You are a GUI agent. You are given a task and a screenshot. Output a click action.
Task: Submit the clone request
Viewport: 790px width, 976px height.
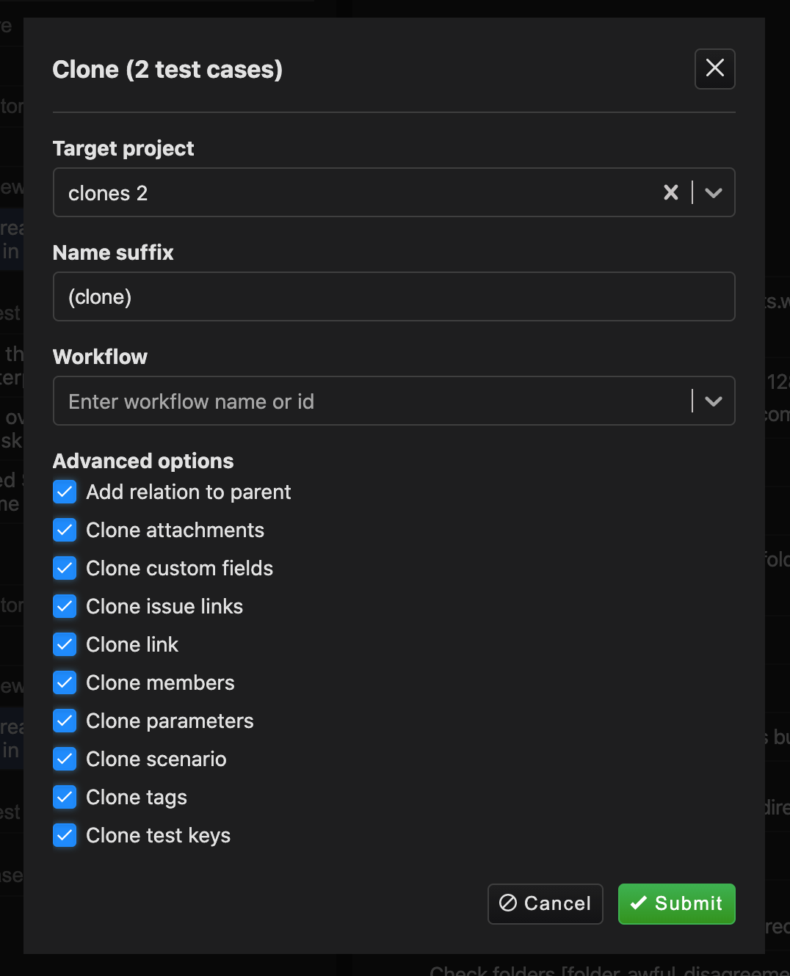click(x=676, y=903)
